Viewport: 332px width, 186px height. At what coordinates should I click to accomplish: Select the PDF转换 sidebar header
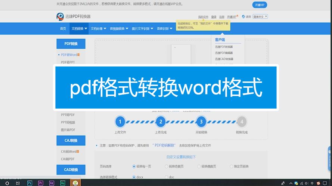[71, 44]
